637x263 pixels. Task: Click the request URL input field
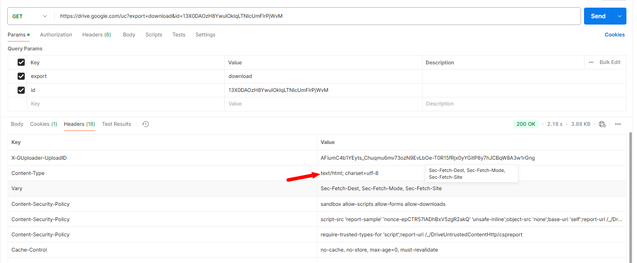click(x=317, y=16)
